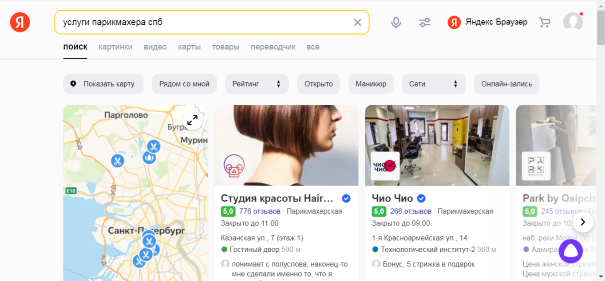Expand the map with the fullscreen arrows icon
Screen dimensions: 605x281
point(192,120)
